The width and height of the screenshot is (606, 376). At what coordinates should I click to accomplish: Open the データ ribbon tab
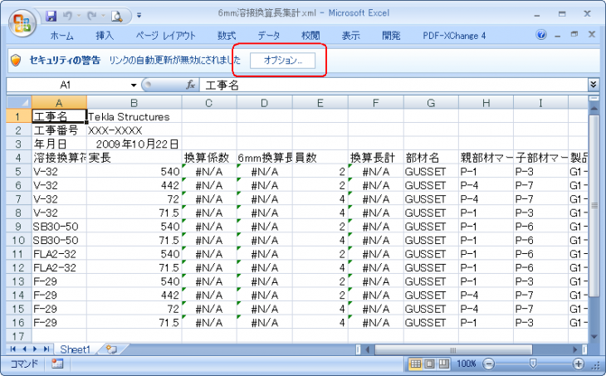[268, 36]
